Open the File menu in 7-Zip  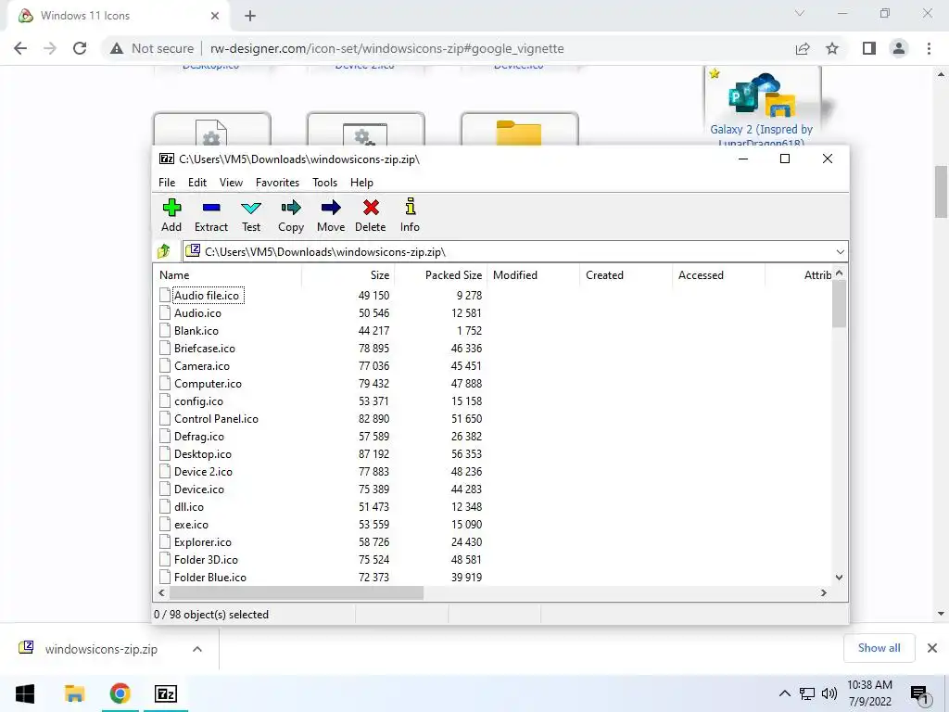tap(167, 183)
